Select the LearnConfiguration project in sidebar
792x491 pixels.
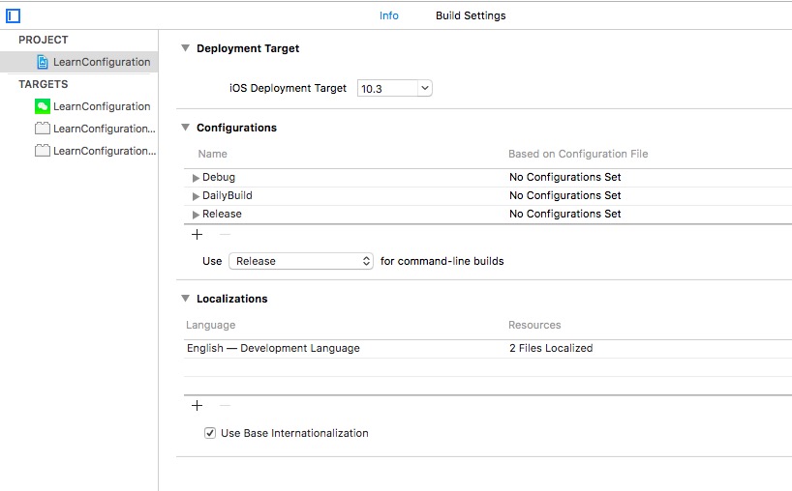click(x=78, y=62)
